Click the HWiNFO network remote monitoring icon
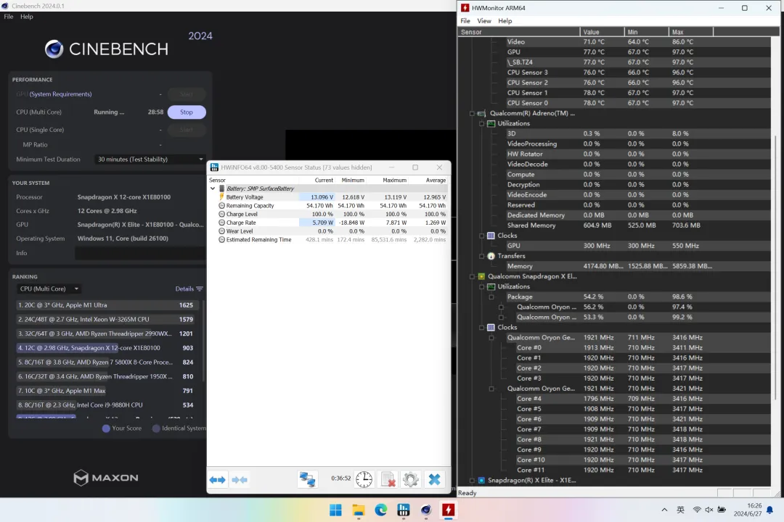Viewport: 784px width, 522px height. 308,479
